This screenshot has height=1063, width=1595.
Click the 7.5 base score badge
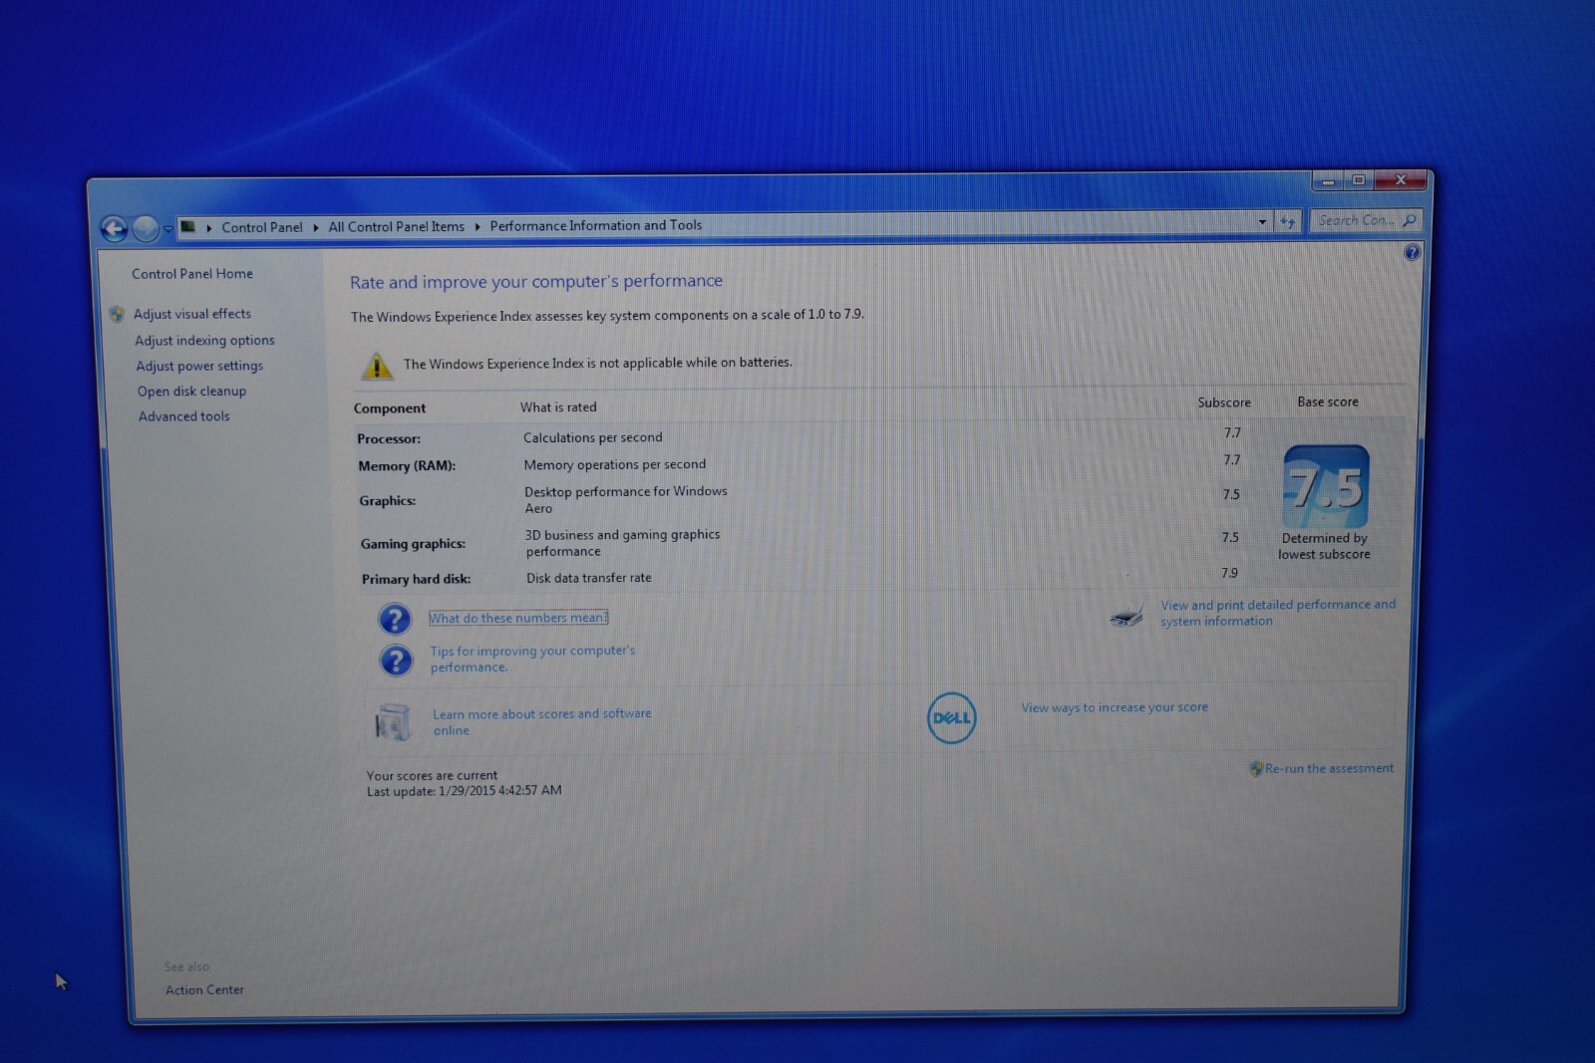tap(1326, 487)
